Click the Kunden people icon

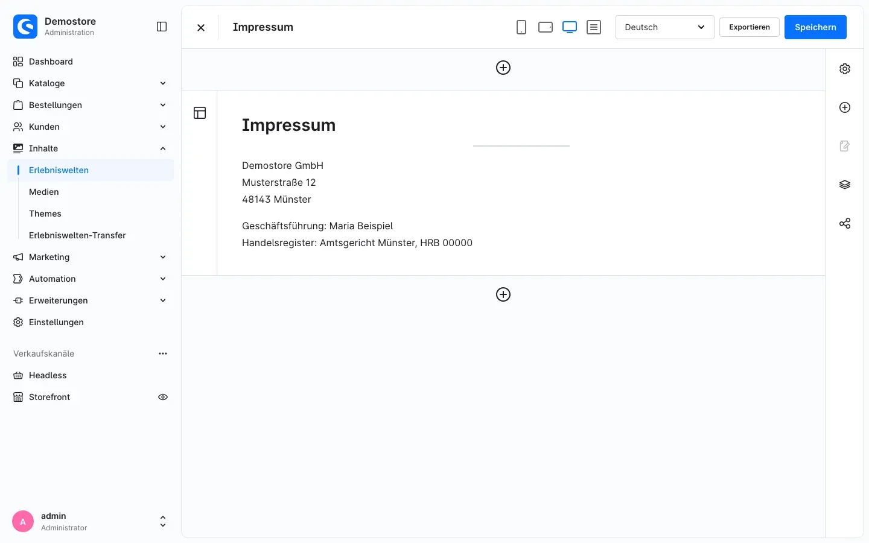pos(18,127)
